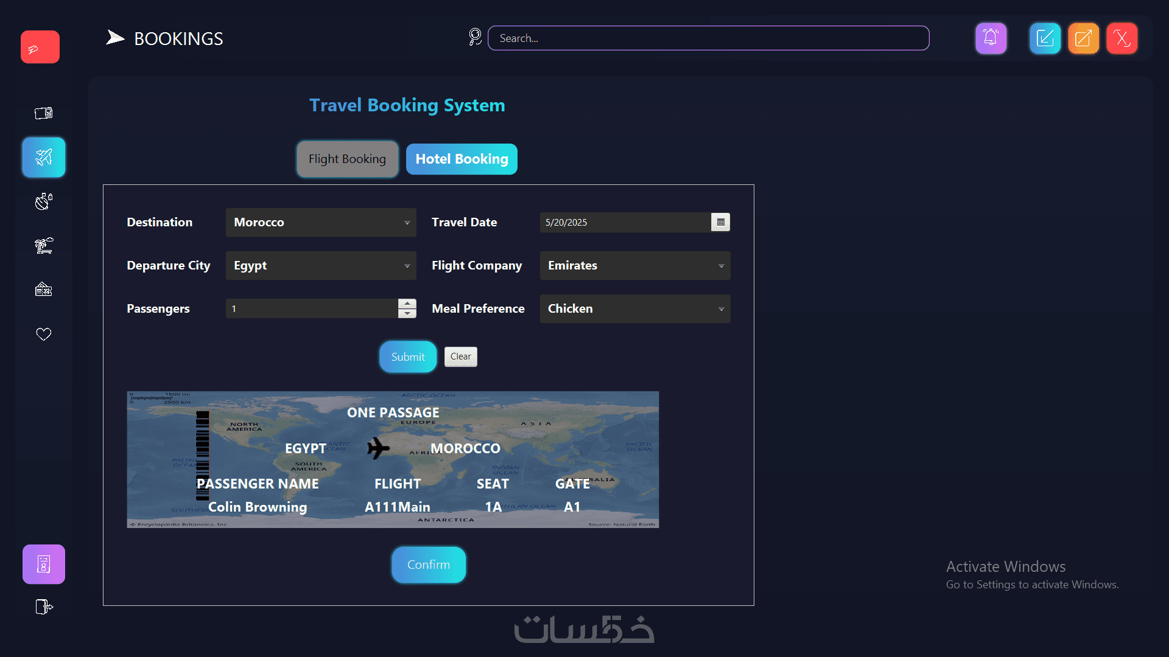Open the globe destinations sidebar icon

coord(43,201)
